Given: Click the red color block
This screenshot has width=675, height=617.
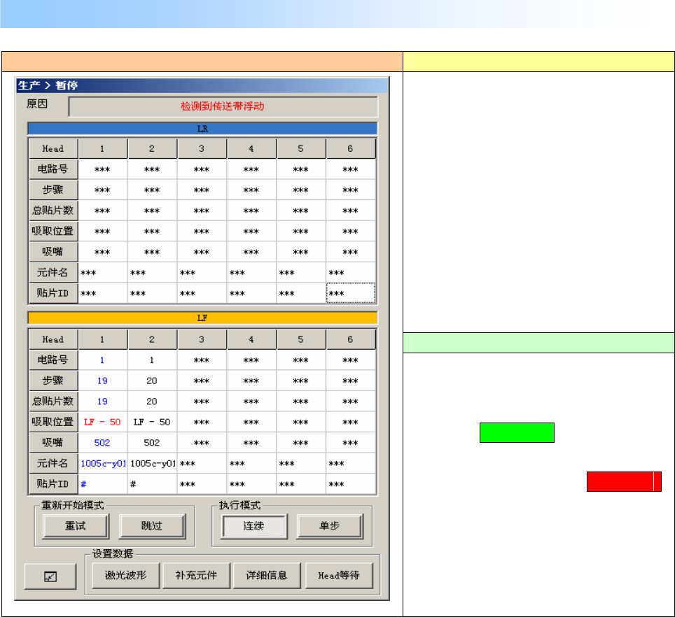Looking at the screenshot, I should point(624,481).
